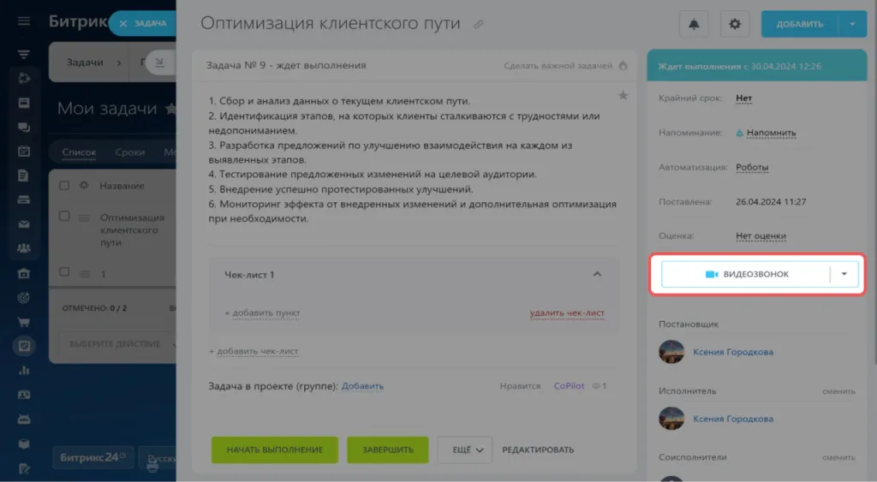Open the tasks checkmark sidebar icon
877x482 pixels.
click(23, 346)
